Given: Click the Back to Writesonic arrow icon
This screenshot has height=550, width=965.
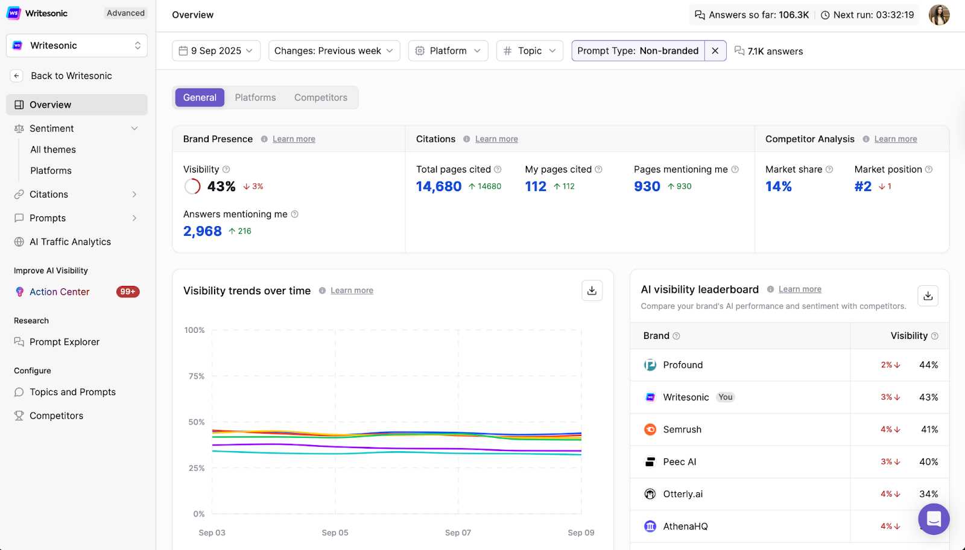Looking at the screenshot, I should click(x=17, y=76).
